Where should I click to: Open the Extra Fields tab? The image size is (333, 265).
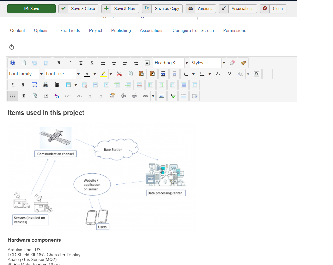coord(69,31)
